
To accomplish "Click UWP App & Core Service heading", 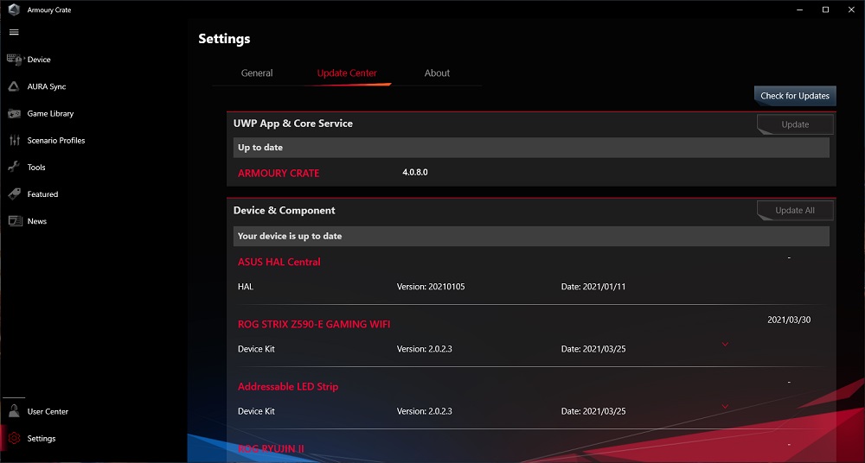I will pos(293,124).
